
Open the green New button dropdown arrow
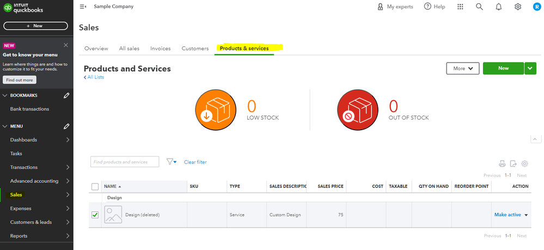[530, 69]
